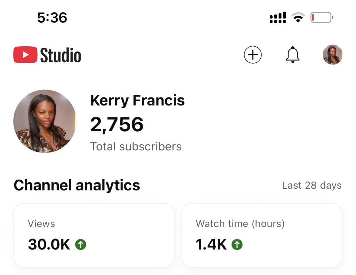Open notifications via the bell icon
Image resolution: width=356 pixels, height=275 pixels.
tap(292, 55)
